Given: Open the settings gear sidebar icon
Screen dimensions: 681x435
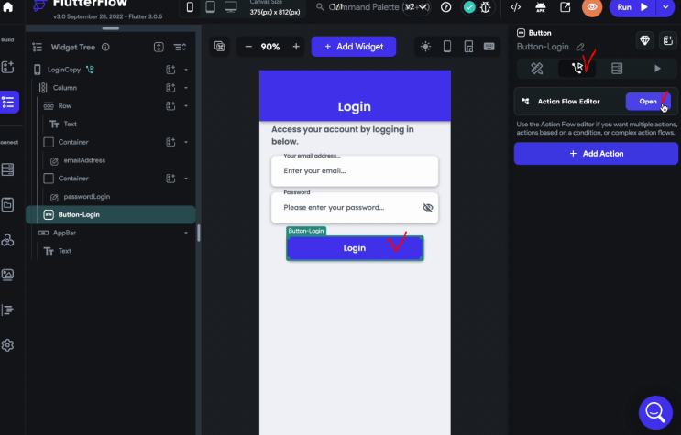Looking at the screenshot, I should tap(8, 345).
